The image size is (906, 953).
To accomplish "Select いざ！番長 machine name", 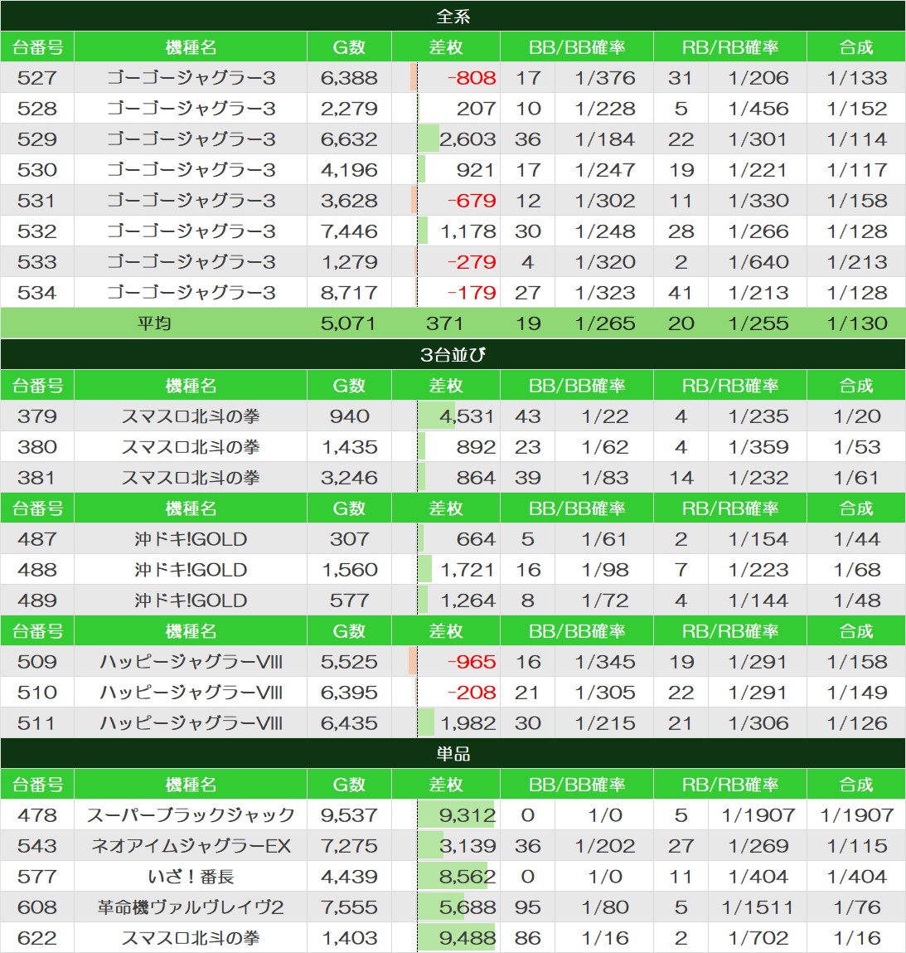I will pyautogui.click(x=191, y=877).
